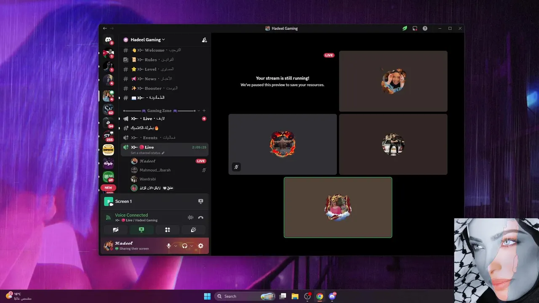Screen dimensions: 539x303
Task: Open User Settings gear
Action: (x=201, y=246)
